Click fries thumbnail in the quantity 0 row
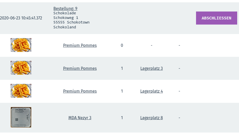 pyautogui.click(x=21, y=45)
